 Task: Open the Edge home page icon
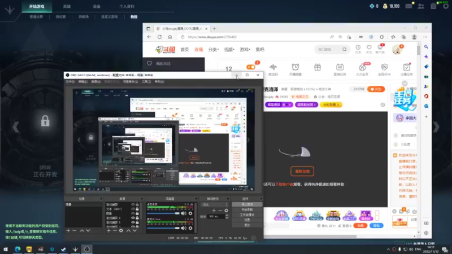(170, 37)
